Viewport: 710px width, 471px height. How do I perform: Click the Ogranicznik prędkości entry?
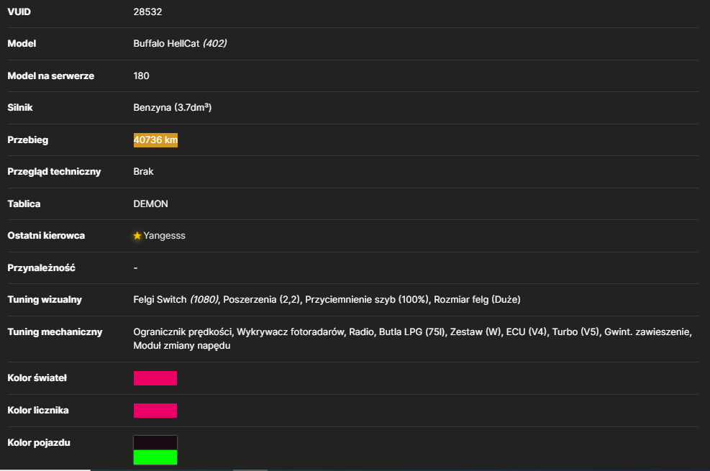(x=183, y=332)
